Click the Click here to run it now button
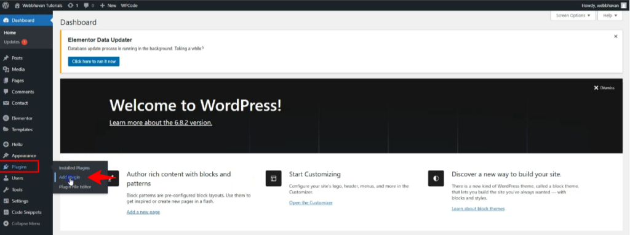630x235 pixels. [x=94, y=62]
